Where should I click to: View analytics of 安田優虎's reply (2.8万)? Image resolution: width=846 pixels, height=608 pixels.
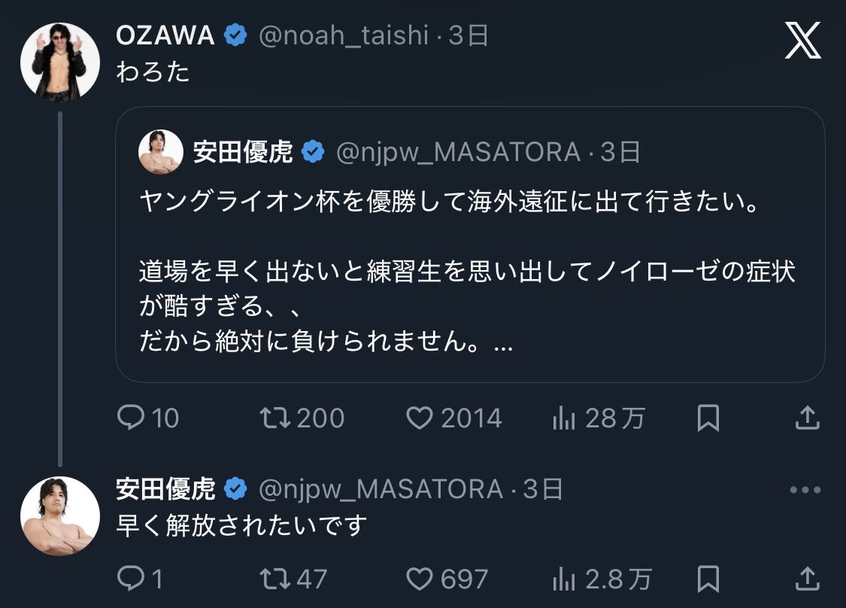(x=564, y=578)
